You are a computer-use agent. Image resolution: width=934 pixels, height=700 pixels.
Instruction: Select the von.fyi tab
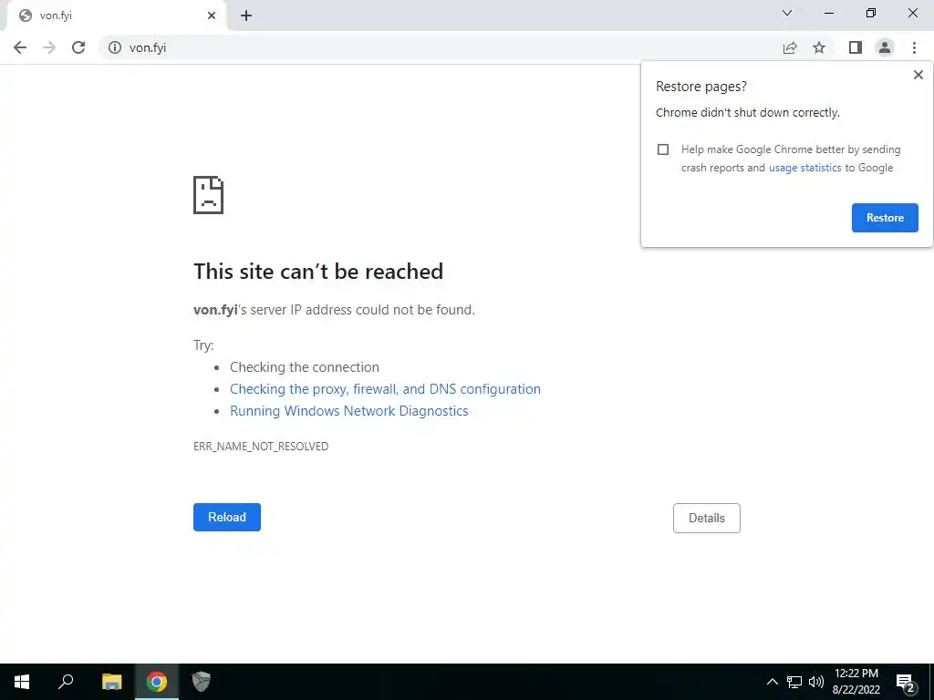[x=116, y=15]
